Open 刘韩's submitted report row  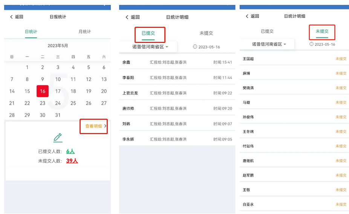coord(177,124)
